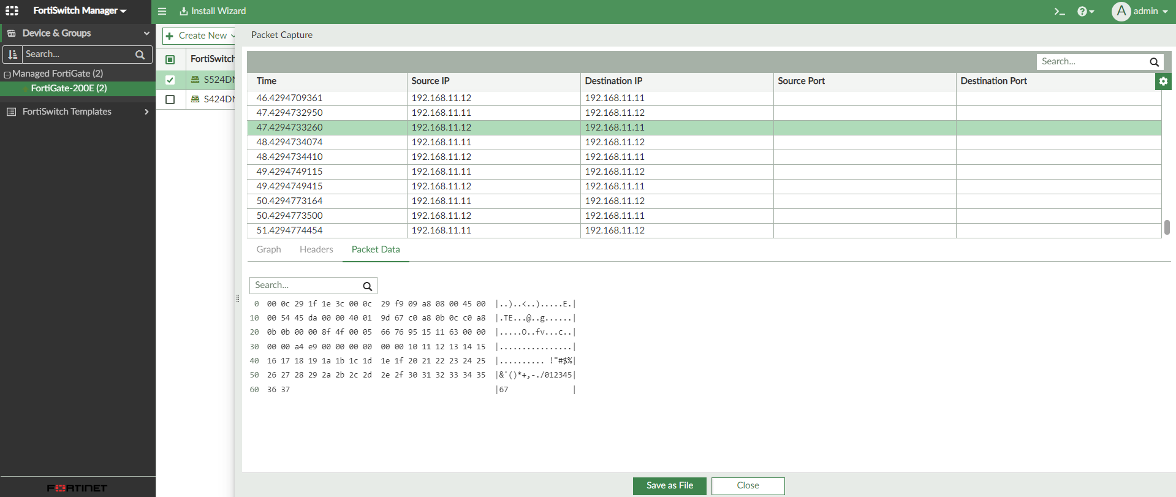The width and height of the screenshot is (1176, 497).
Task: Select packet row 51.4294774454
Action: click(704, 230)
